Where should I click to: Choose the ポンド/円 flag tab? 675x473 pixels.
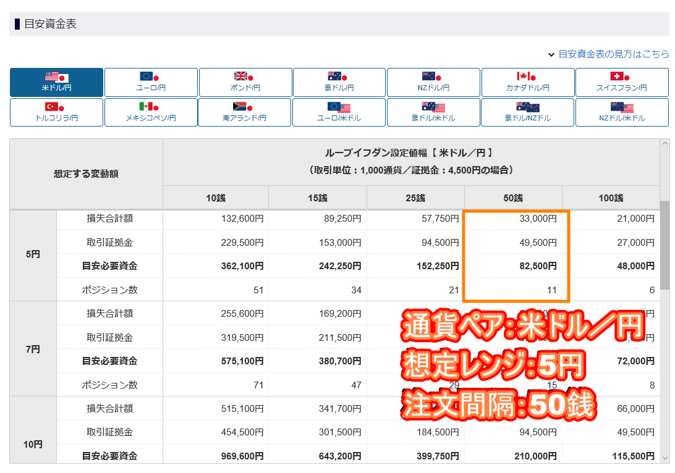[x=245, y=82]
